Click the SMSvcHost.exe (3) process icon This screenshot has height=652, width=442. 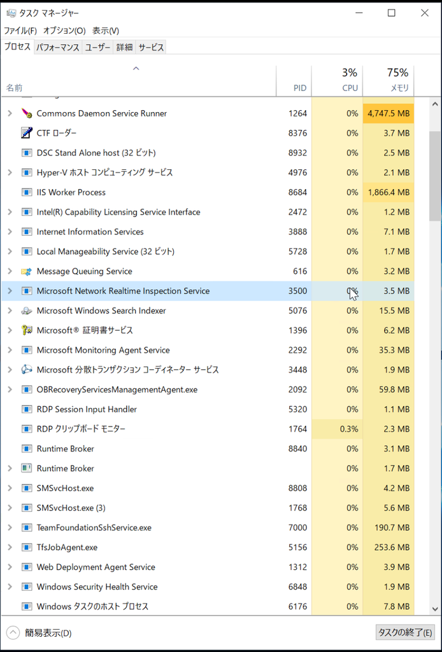pyautogui.click(x=27, y=507)
